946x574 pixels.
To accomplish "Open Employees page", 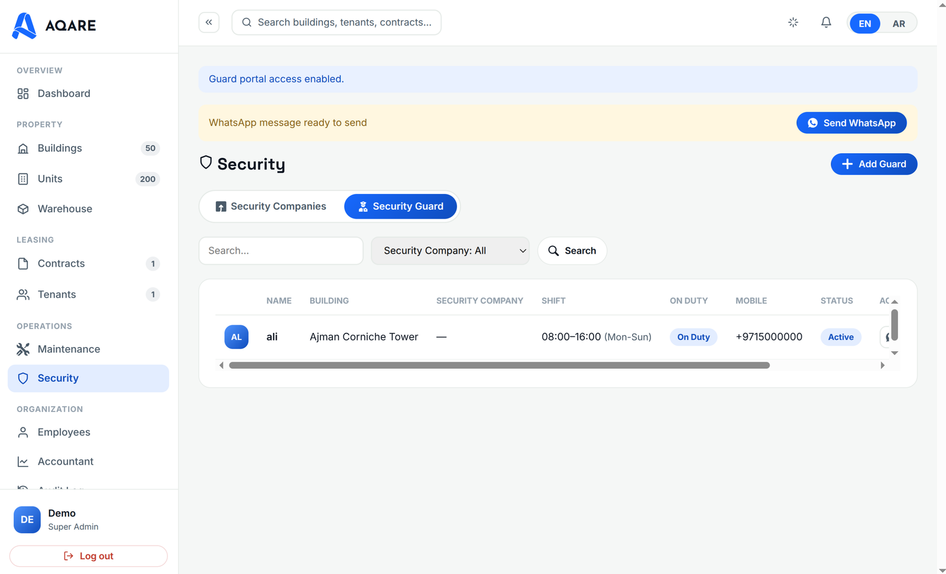I will click(x=89, y=432).
